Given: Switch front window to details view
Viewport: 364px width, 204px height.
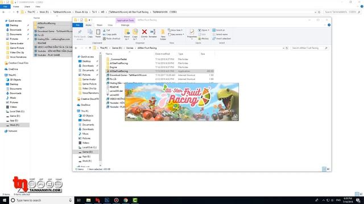Looking at the screenshot, I should [324, 169].
